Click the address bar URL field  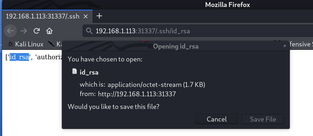tap(188, 31)
